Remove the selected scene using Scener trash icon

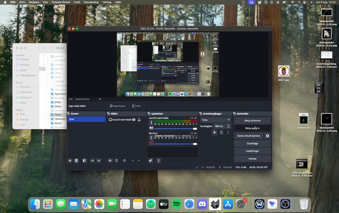(76, 161)
